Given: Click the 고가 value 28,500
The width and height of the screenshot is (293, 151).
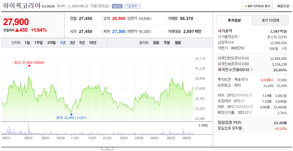Looking at the screenshot, I should (119, 19).
